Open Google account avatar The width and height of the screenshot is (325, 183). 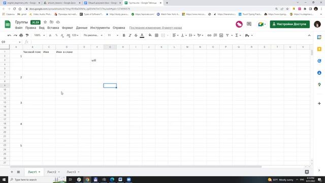pos(317,24)
